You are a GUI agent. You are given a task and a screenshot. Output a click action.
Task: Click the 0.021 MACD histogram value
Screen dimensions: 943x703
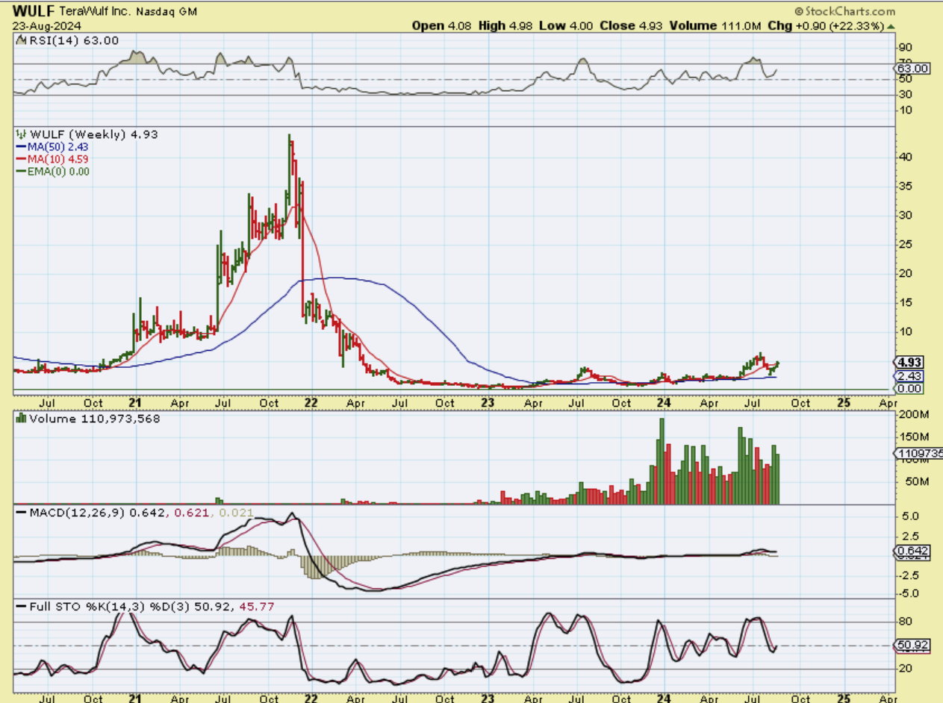tap(237, 513)
